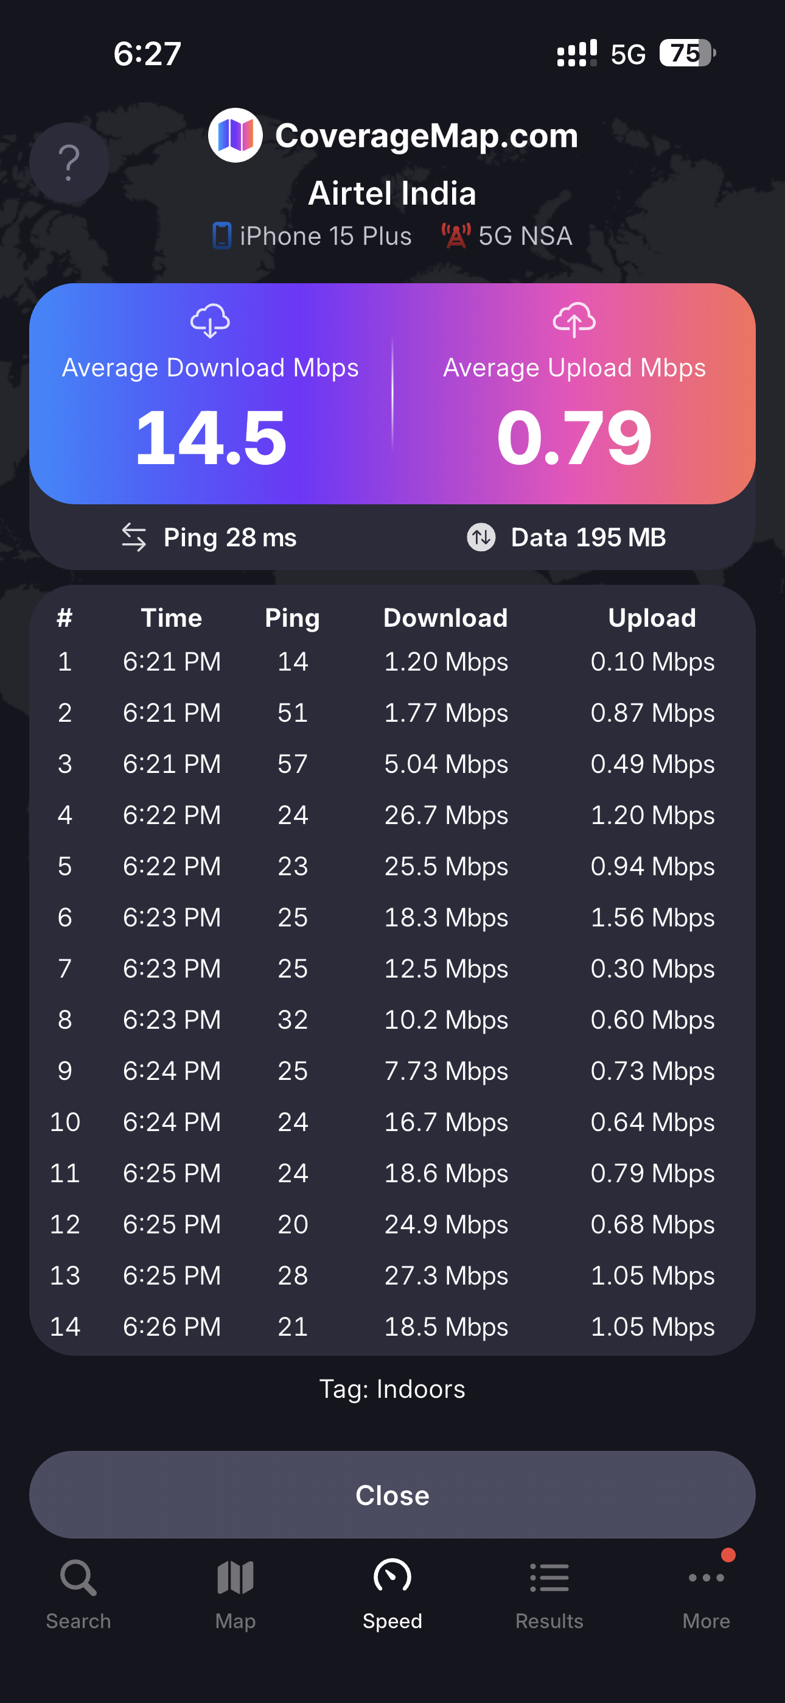
Task: Open the Search tab
Action: [x=78, y=1595]
